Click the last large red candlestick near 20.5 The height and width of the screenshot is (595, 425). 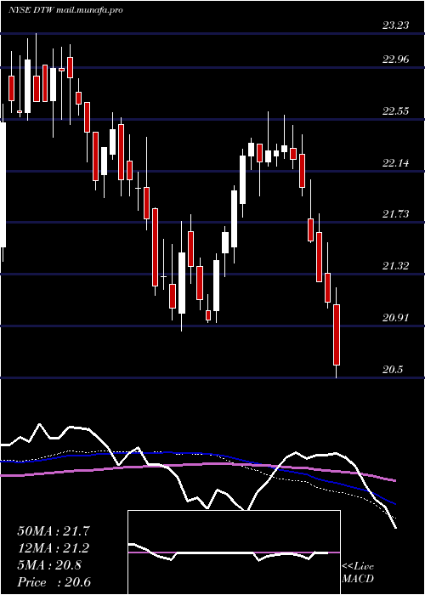tap(337, 335)
